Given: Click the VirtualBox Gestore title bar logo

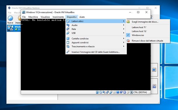Looking at the screenshot, I should point(9,8).
